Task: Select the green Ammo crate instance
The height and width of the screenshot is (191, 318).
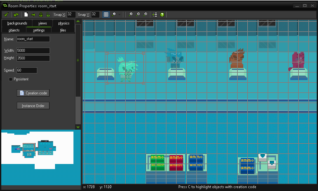Action: pos(157,163)
